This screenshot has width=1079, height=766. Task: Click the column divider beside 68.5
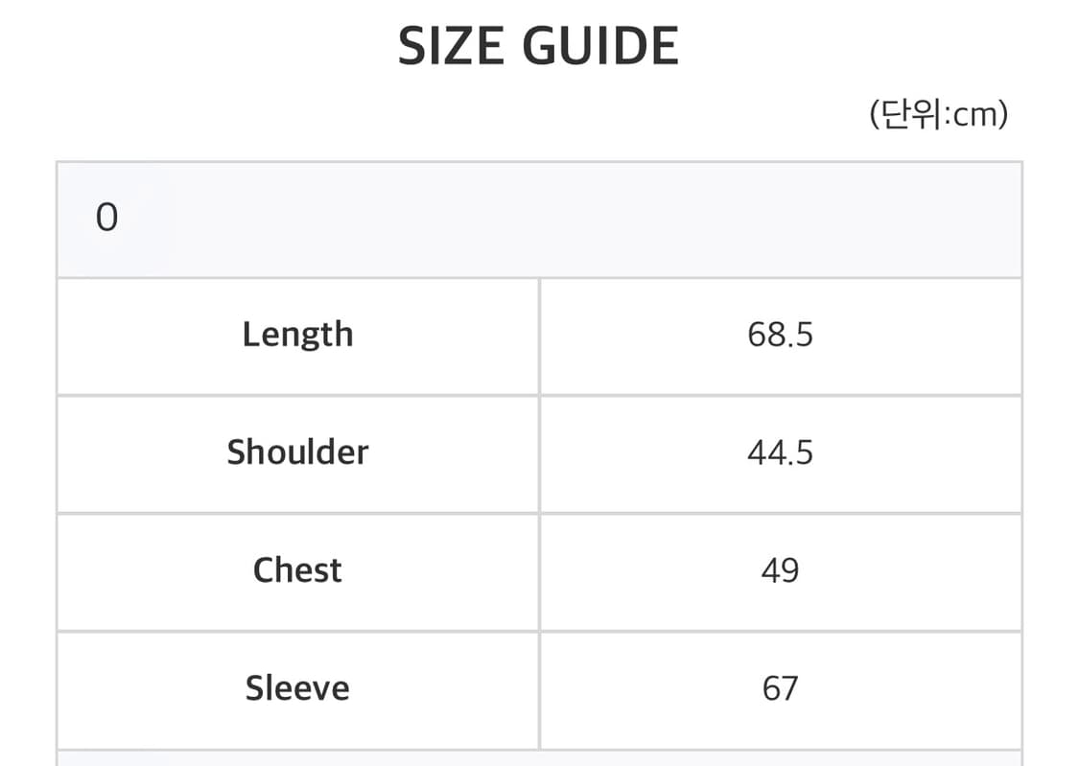pyautogui.click(x=539, y=335)
